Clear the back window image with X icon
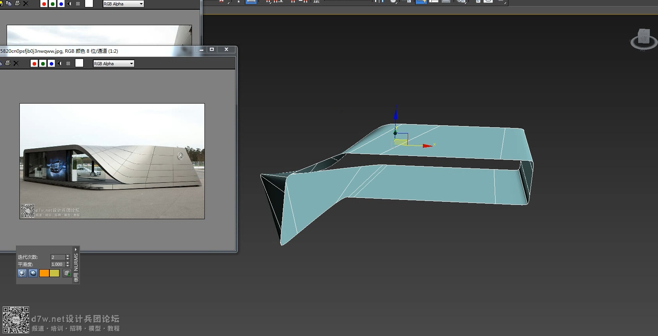 (26, 3)
